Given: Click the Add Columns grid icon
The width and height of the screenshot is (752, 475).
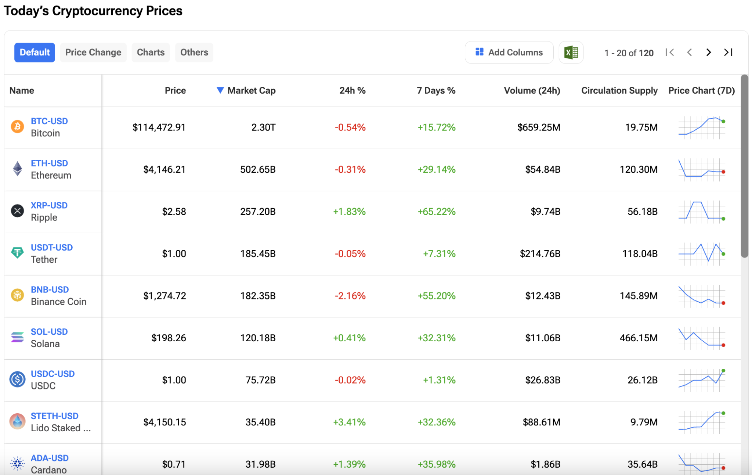Looking at the screenshot, I should click(x=479, y=52).
